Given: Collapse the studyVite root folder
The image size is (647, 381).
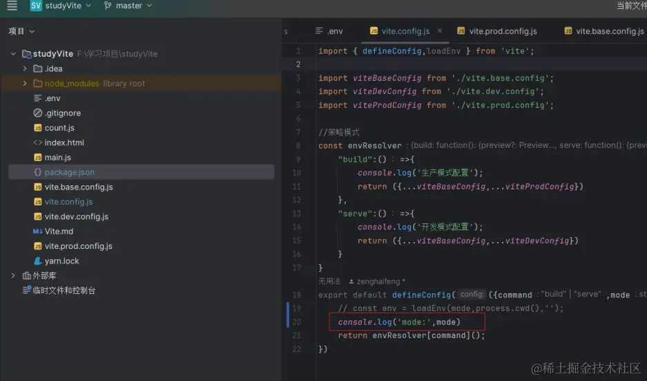Looking at the screenshot, I should pyautogui.click(x=13, y=54).
